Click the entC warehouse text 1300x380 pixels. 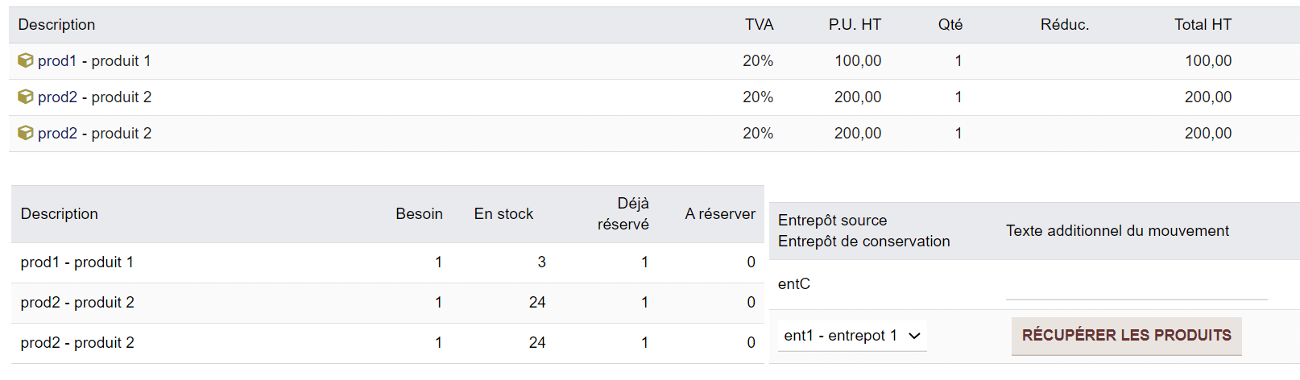click(794, 284)
